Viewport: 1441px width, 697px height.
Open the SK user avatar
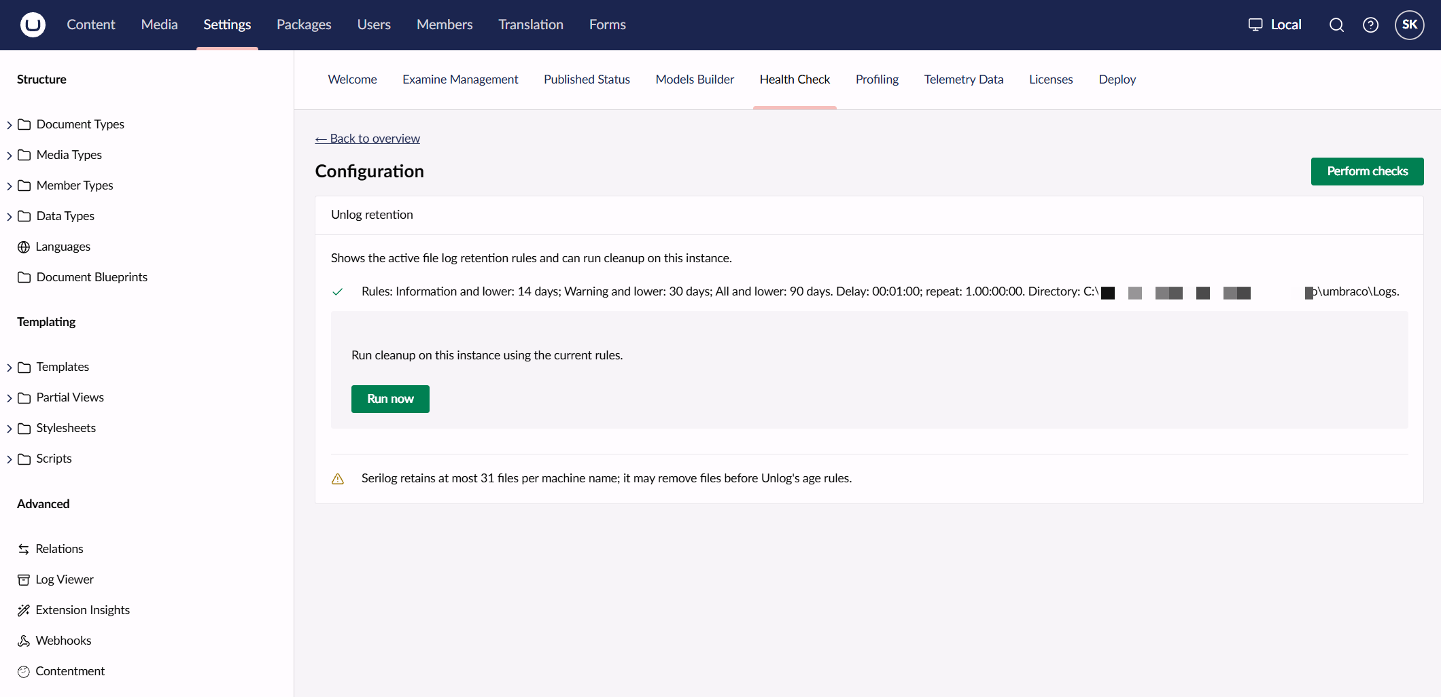1410,24
